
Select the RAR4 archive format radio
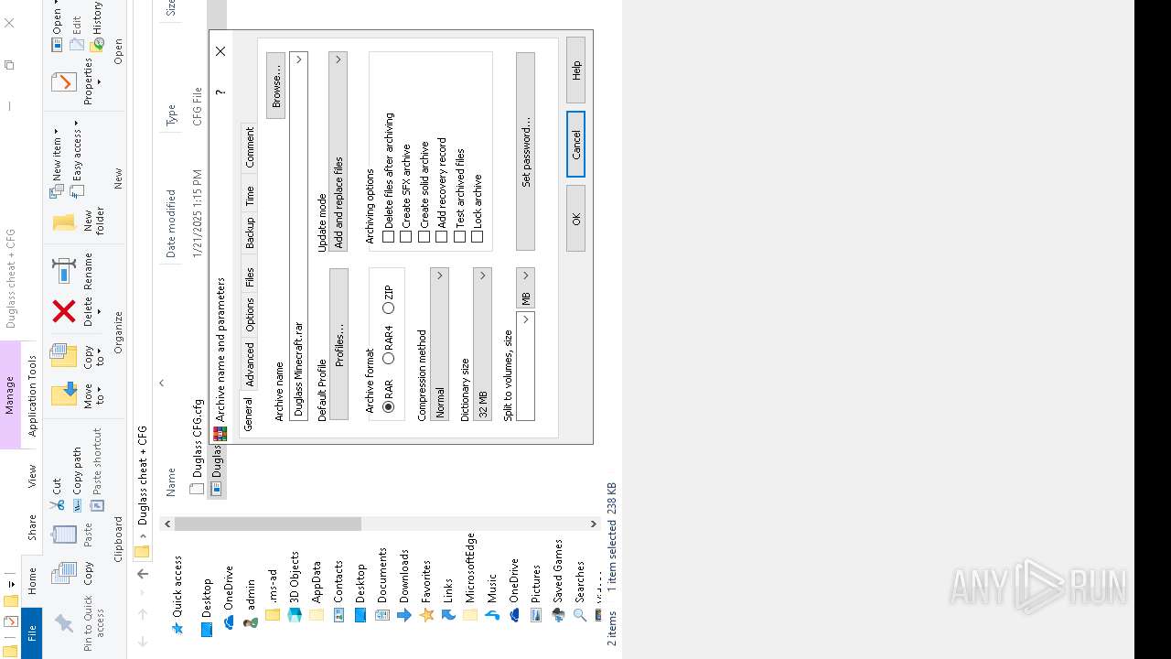click(x=388, y=358)
